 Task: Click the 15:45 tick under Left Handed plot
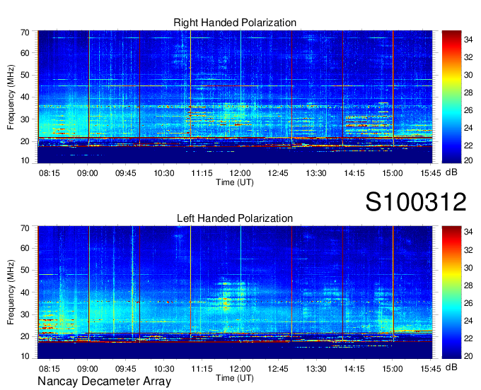pyautogui.click(x=431, y=369)
